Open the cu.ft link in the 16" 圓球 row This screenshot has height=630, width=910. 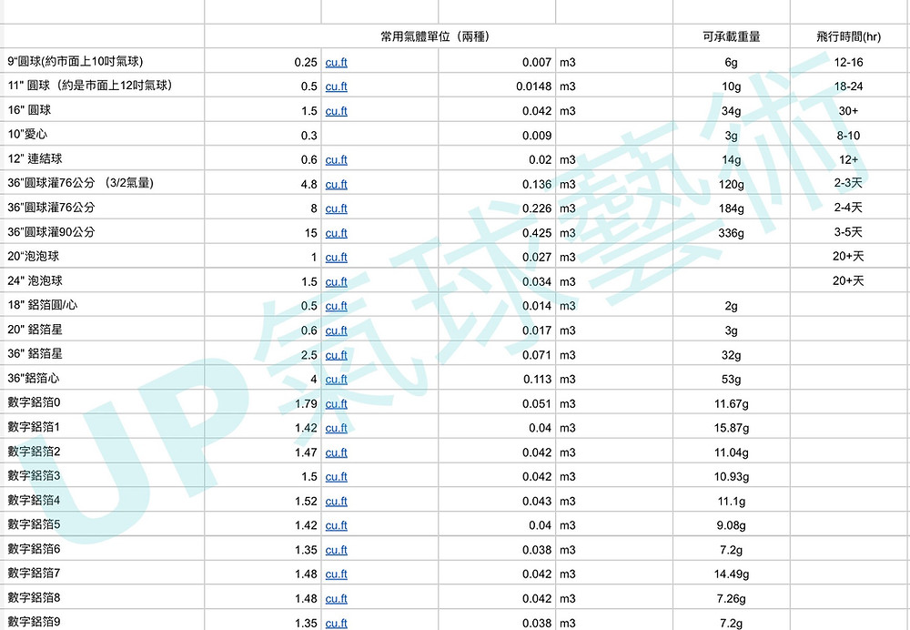pyautogui.click(x=336, y=111)
